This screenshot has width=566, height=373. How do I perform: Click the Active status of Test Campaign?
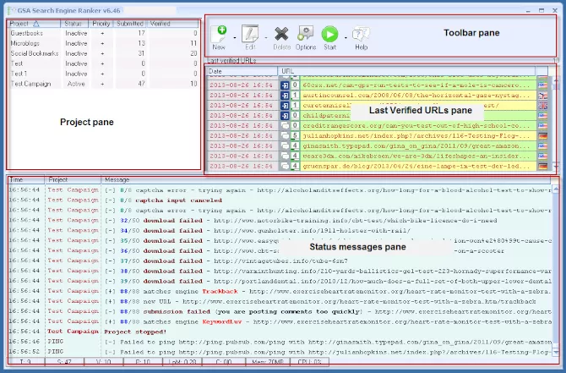coord(76,84)
